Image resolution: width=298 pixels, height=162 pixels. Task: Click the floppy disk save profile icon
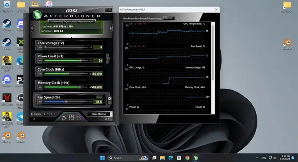[x=71, y=117]
